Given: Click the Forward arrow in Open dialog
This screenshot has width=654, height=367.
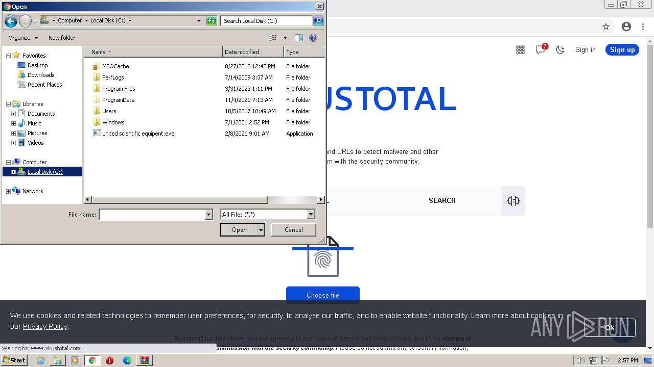Looking at the screenshot, I should (x=25, y=21).
